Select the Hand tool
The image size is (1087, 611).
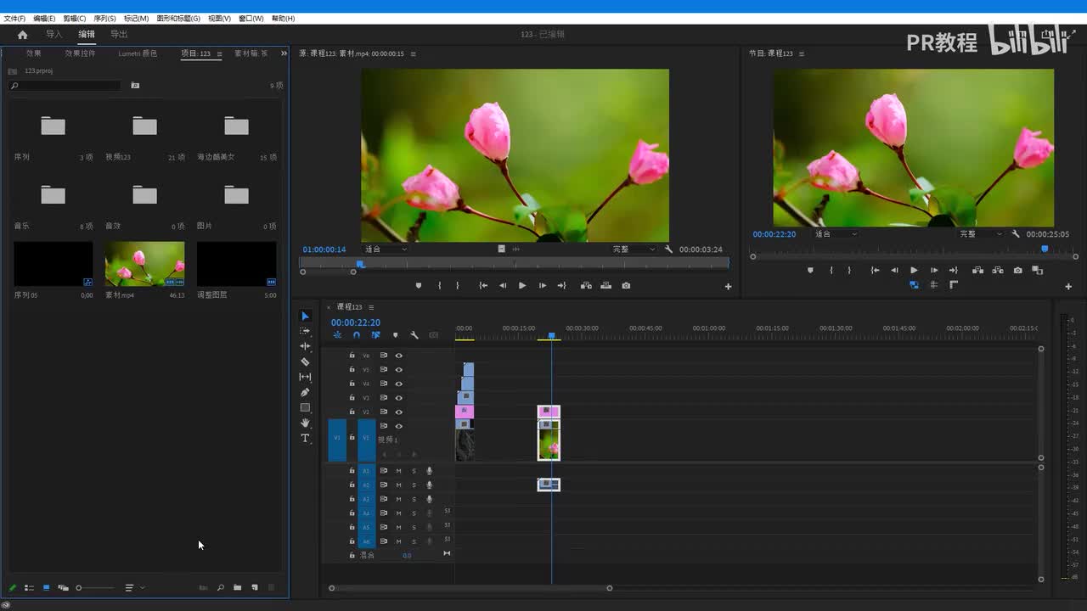[305, 423]
